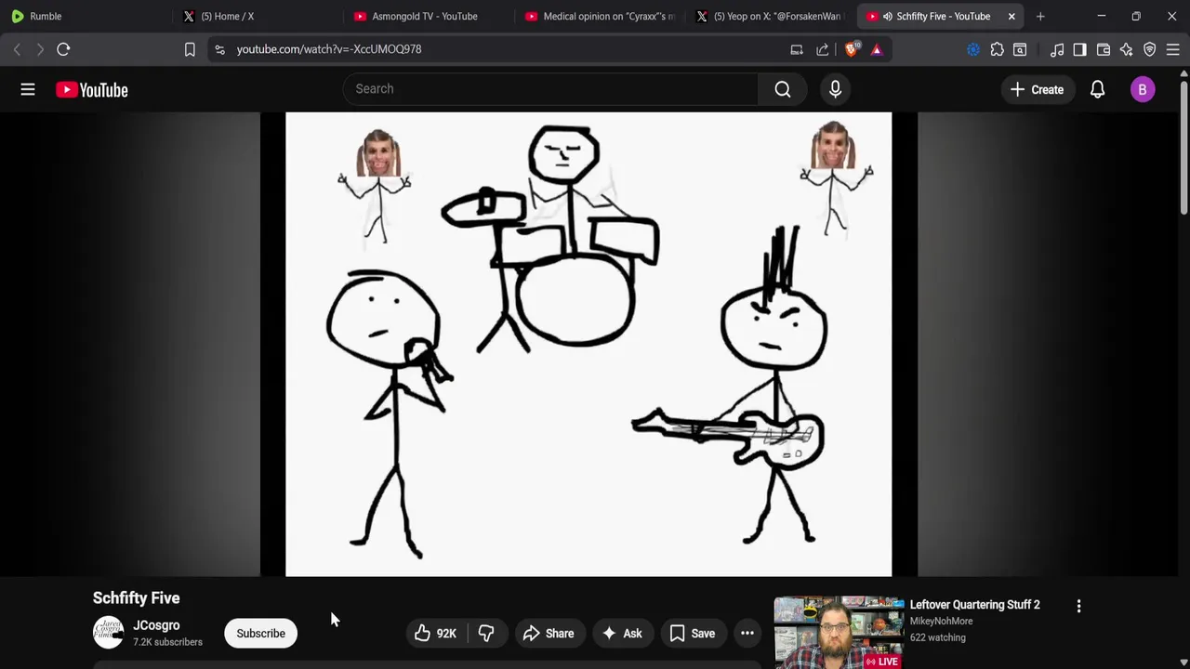Click the Leftover Quartering Stuff 2 live thumbnail
Screen dimensions: 1190x669
point(839,633)
